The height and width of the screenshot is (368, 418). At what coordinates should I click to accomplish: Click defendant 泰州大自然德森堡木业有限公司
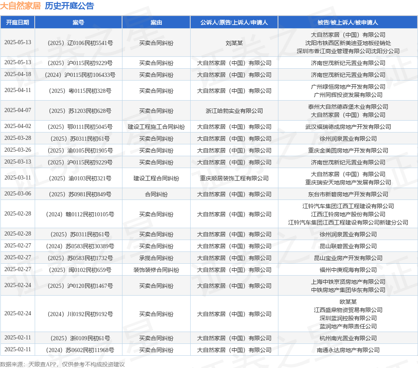click(x=348, y=107)
